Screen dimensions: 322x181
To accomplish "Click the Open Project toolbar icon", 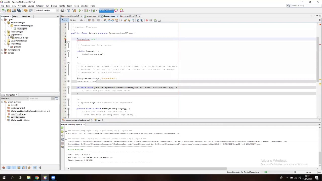I will (x=14, y=11).
